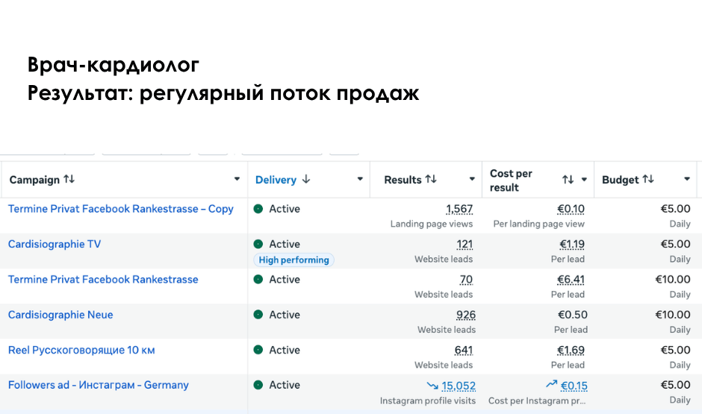Open Cardisiographie Neue campaign

(x=60, y=315)
